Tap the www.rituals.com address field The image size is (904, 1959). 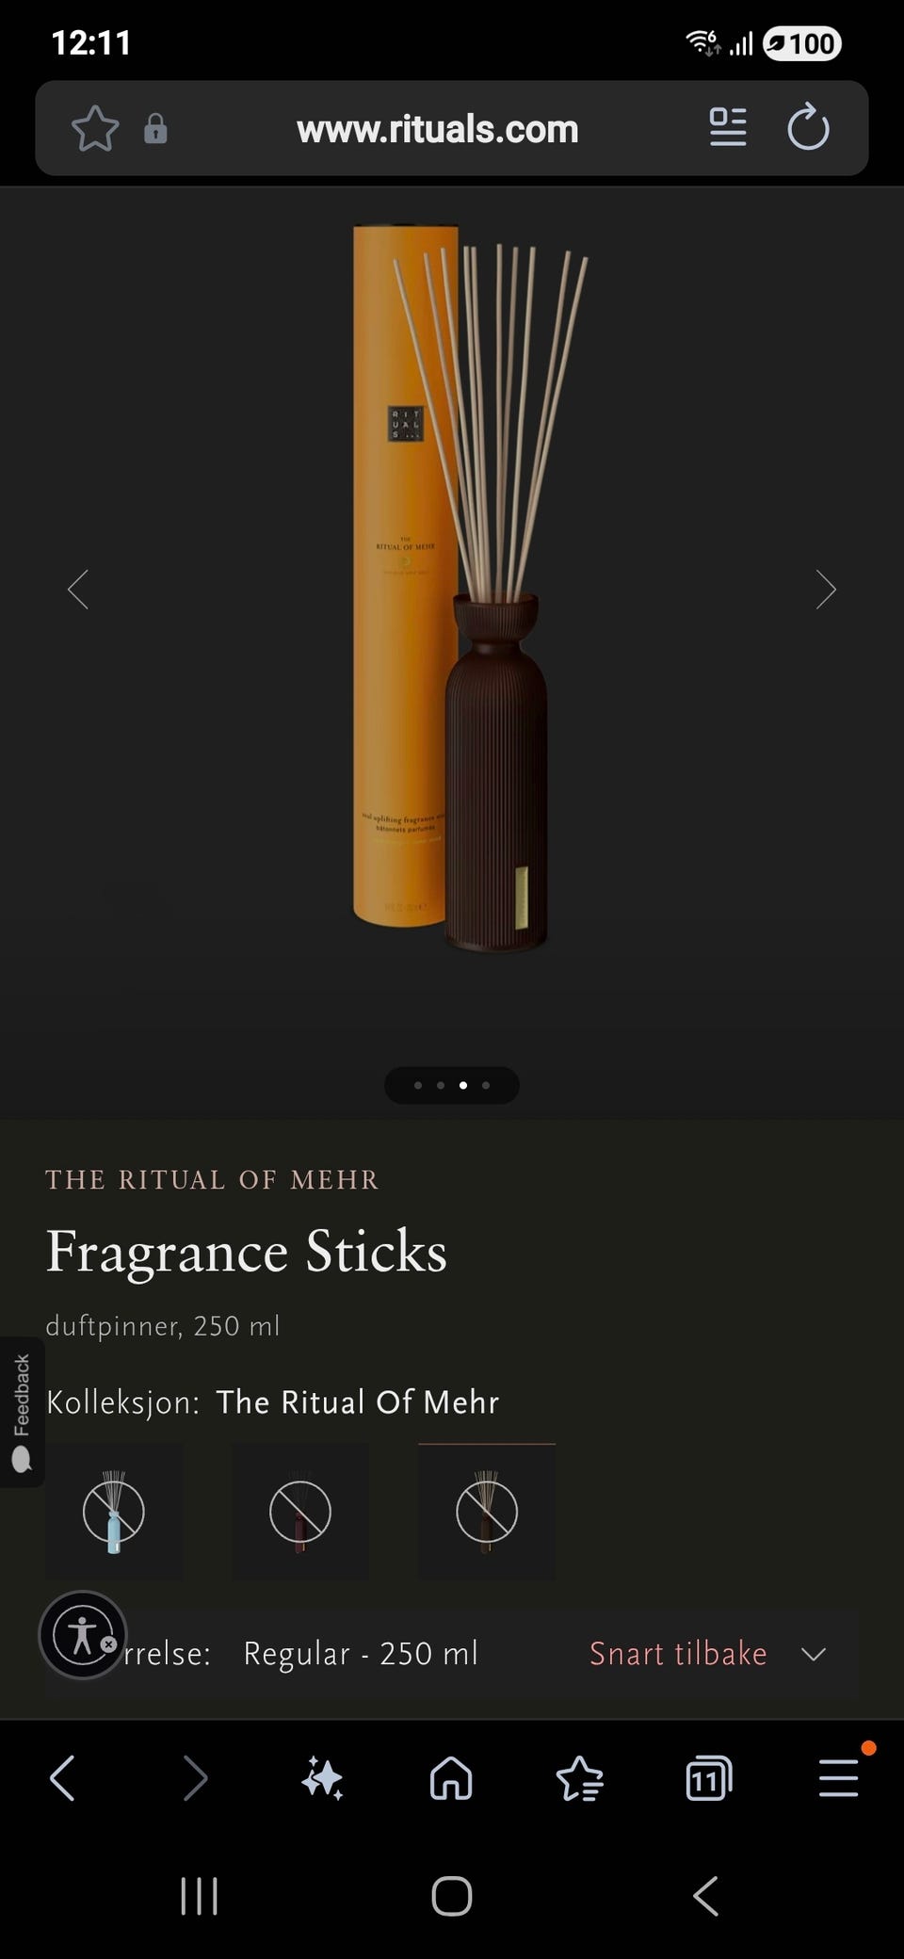(438, 129)
